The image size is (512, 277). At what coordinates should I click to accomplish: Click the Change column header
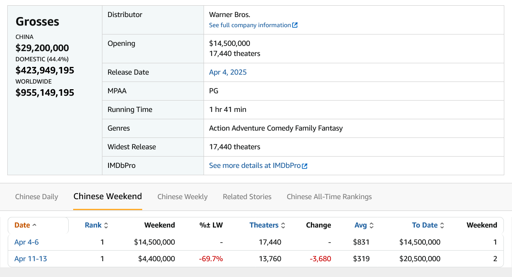319,225
